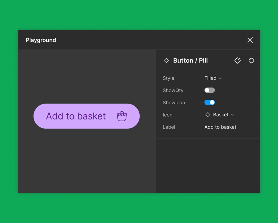This screenshot has height=223, width=278.
Task: Click the ShowIcon property label
Action: 174,102
